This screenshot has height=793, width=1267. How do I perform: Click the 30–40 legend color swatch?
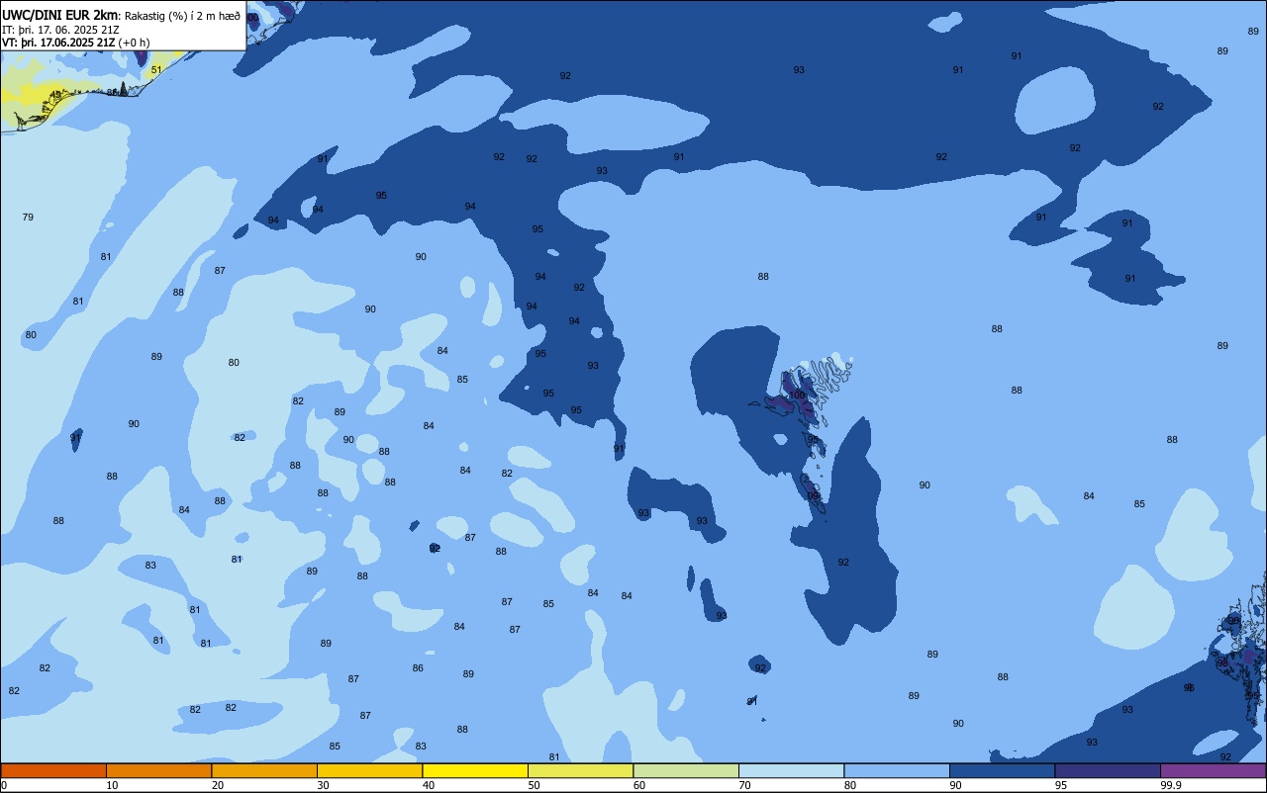369,770
